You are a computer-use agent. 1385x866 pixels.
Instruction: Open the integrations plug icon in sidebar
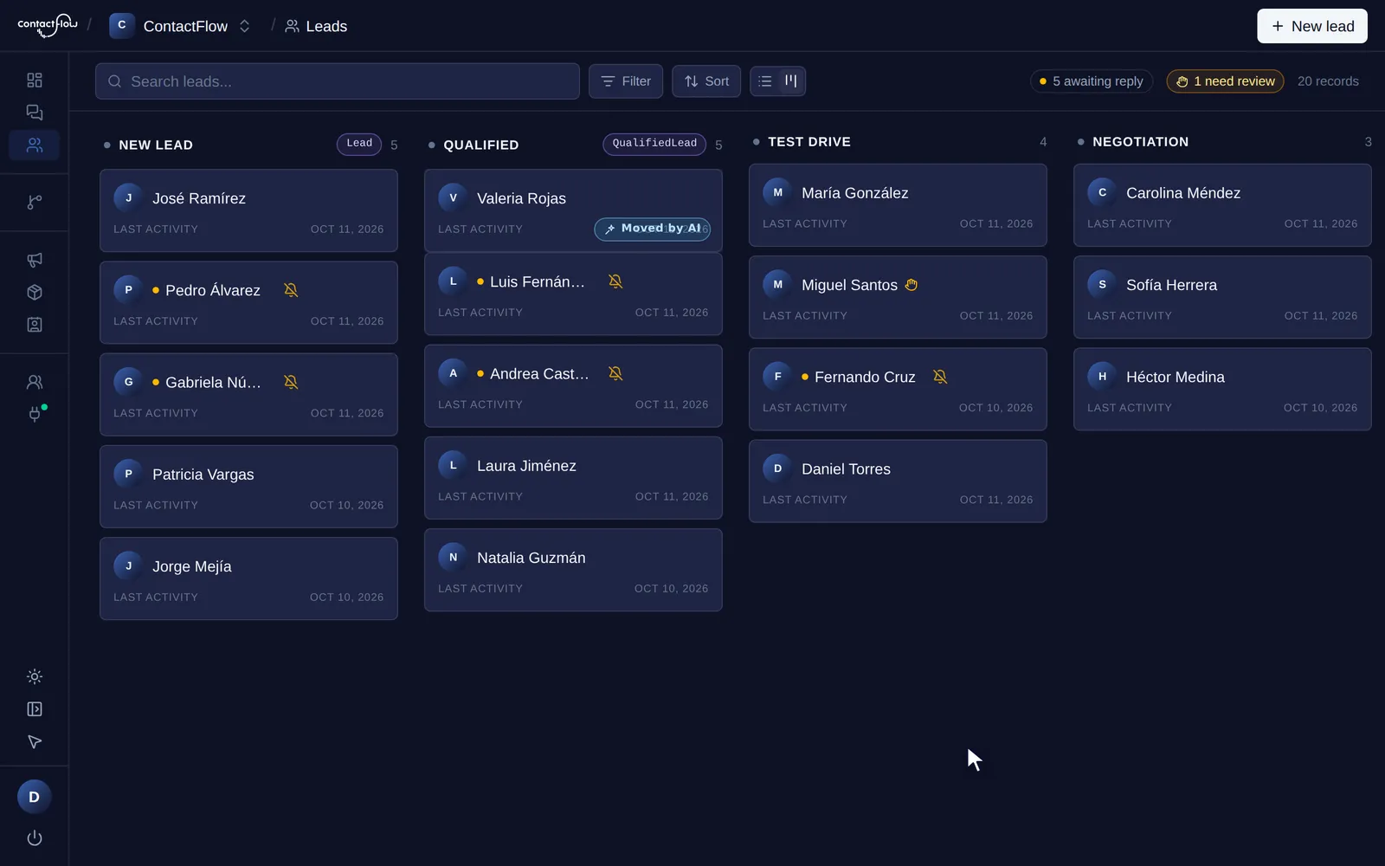click(x=35, y=414)
